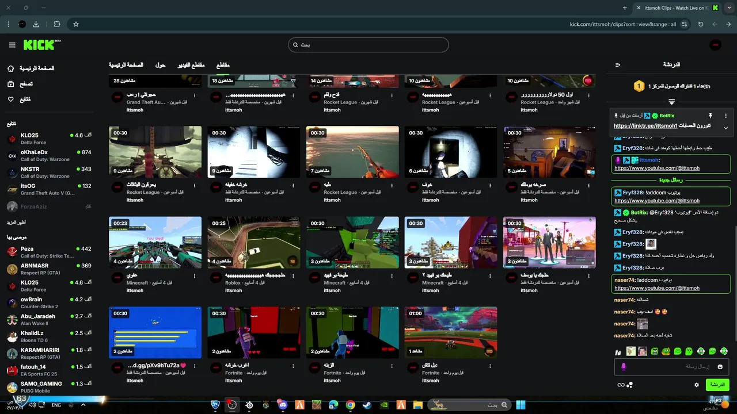This screenshot has height=414, width=737.
Task: Open Rocket League icon in the taskbar
Action: (x=215, y=405)
